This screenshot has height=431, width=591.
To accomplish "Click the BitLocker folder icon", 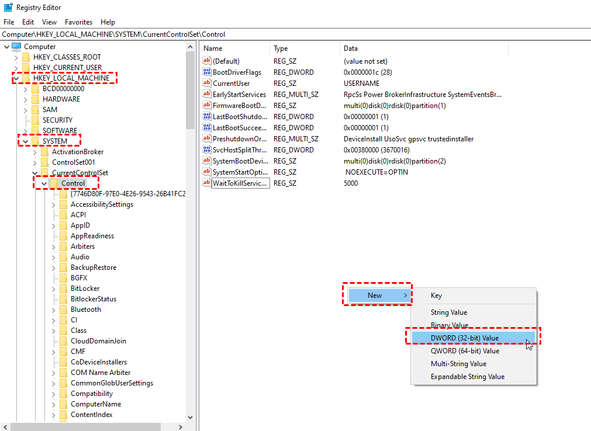I will 64,289.
